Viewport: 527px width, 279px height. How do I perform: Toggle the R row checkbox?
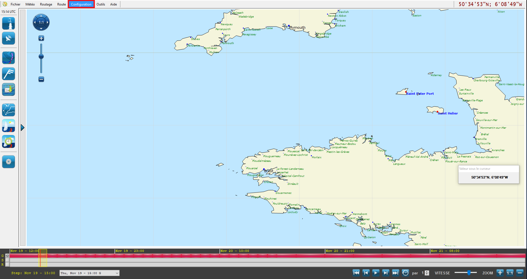point(7,264)
